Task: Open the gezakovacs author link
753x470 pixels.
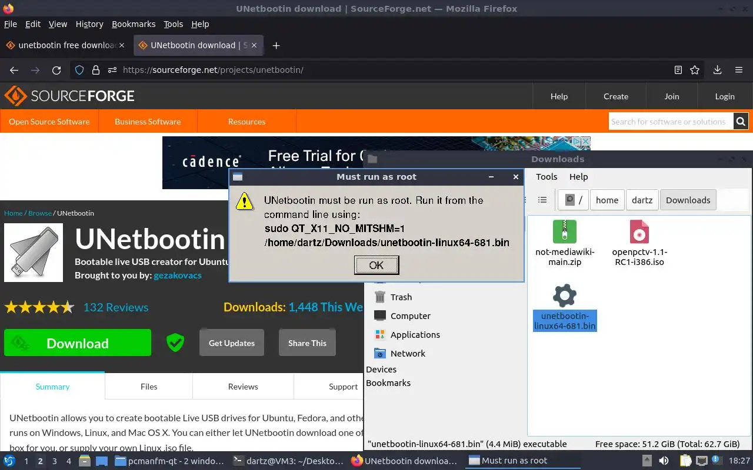Action: [x=178, y=275]
